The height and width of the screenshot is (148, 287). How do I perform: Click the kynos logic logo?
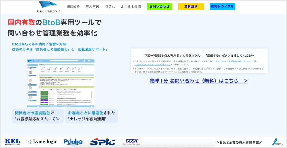(42, 142)
